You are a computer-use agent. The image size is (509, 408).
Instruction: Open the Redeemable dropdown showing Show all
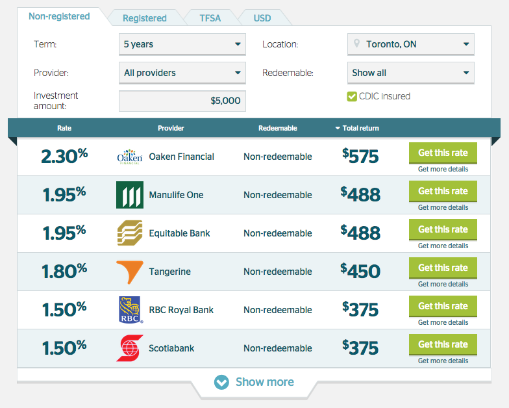click(x=410, y=73)
